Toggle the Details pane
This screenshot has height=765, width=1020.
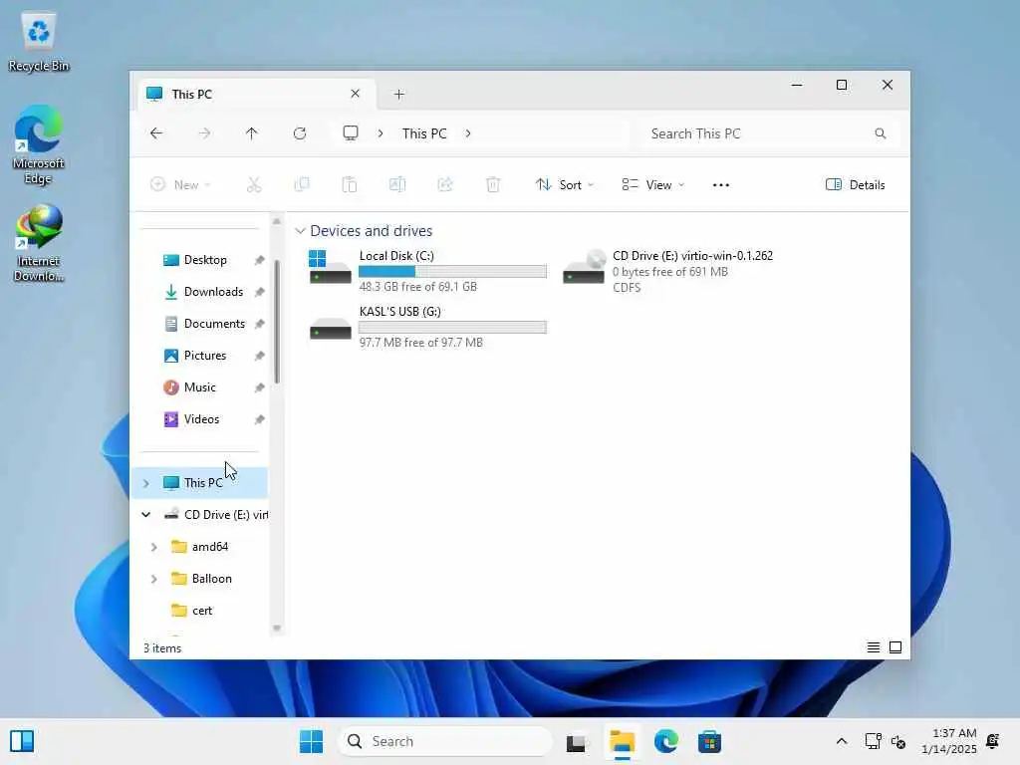tap(855, 184)
